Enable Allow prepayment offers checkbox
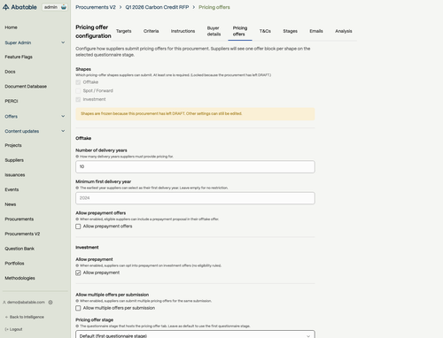 (78, 227)
